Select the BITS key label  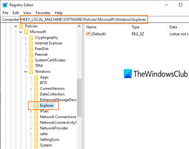click(43, 83)
